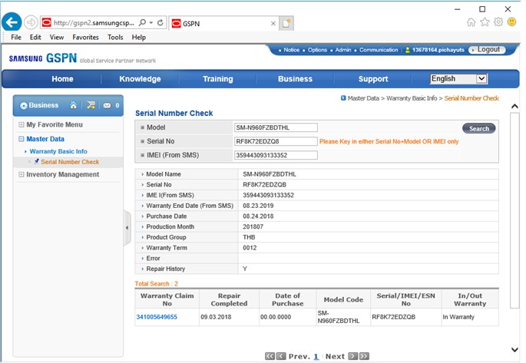Go to previous page arrow icon
526x363 pixels.
pos(281,356)
